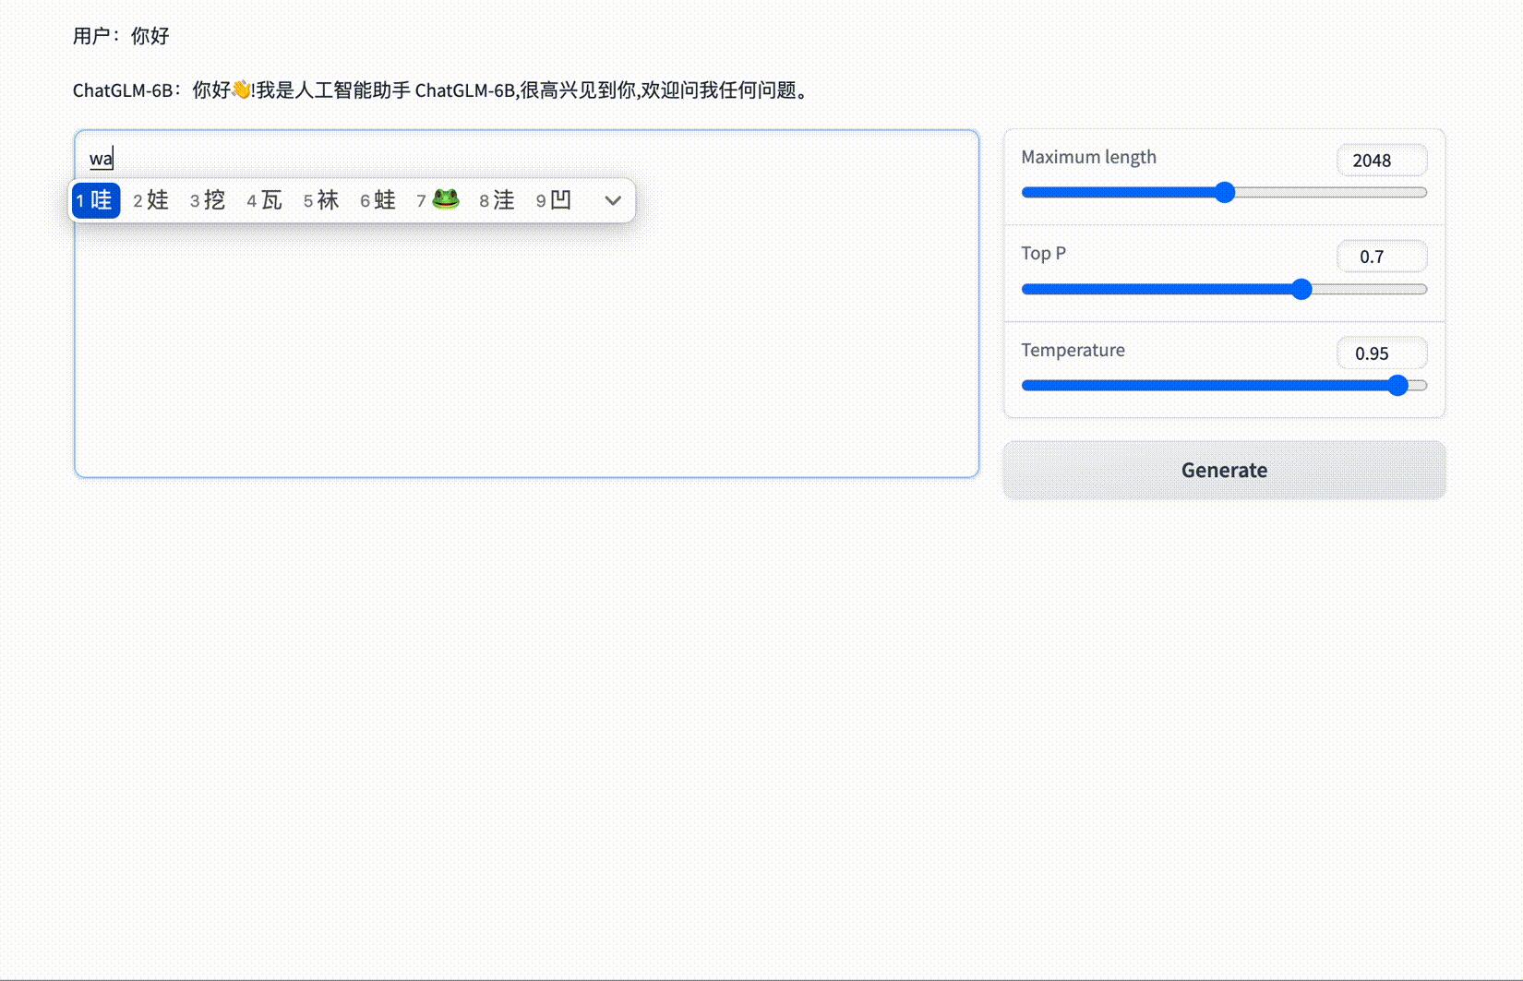
Task: Click the Maximum length slider handle
Action: (x=1224, y=192)
